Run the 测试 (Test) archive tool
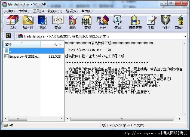The width and height of the screenshot is (190, 137). [x=43, y=22]
